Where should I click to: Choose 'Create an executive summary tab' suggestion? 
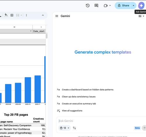point(79,104)
